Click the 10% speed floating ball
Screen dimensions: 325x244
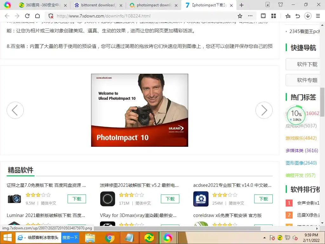pyautogui.click(x=296, y=115)
